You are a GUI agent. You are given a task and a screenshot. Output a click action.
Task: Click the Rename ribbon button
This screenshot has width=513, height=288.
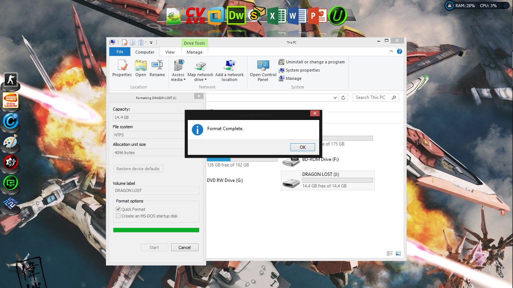[x=157, y=68]
